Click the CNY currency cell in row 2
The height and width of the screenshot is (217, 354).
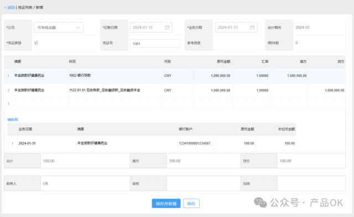tap(168, 90)
